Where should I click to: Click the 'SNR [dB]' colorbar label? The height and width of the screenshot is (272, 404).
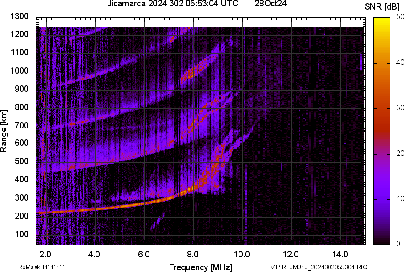pos(382,7)
